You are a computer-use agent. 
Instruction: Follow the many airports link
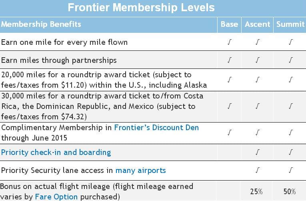[141, 171]
